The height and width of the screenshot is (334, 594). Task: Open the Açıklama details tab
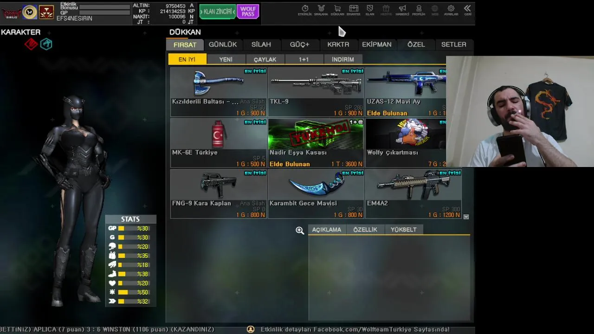pyautogui.click(x=327, y=230)
